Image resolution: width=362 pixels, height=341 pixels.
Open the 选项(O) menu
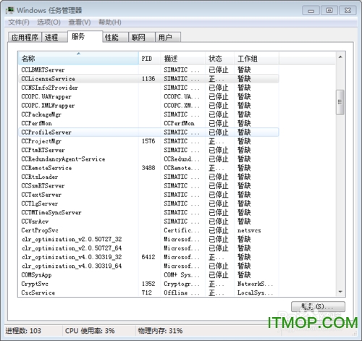(x=49, y=22)
